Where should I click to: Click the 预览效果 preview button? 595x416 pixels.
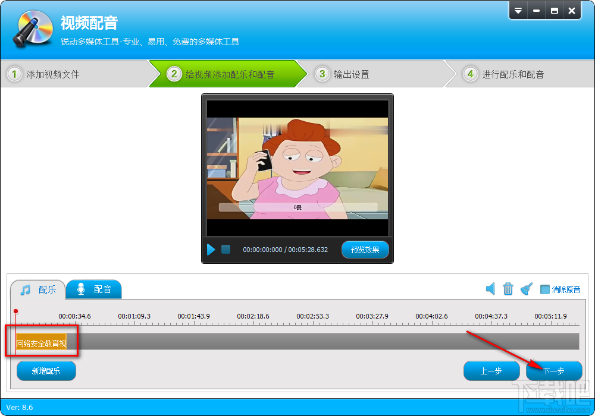(x=365, y=250)
